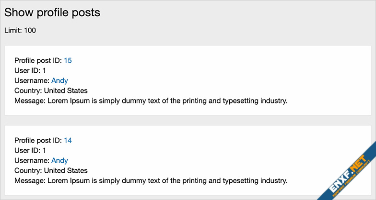Click "Profile post ID:" label of first post

pyautogui.click(x=38, y=60)
